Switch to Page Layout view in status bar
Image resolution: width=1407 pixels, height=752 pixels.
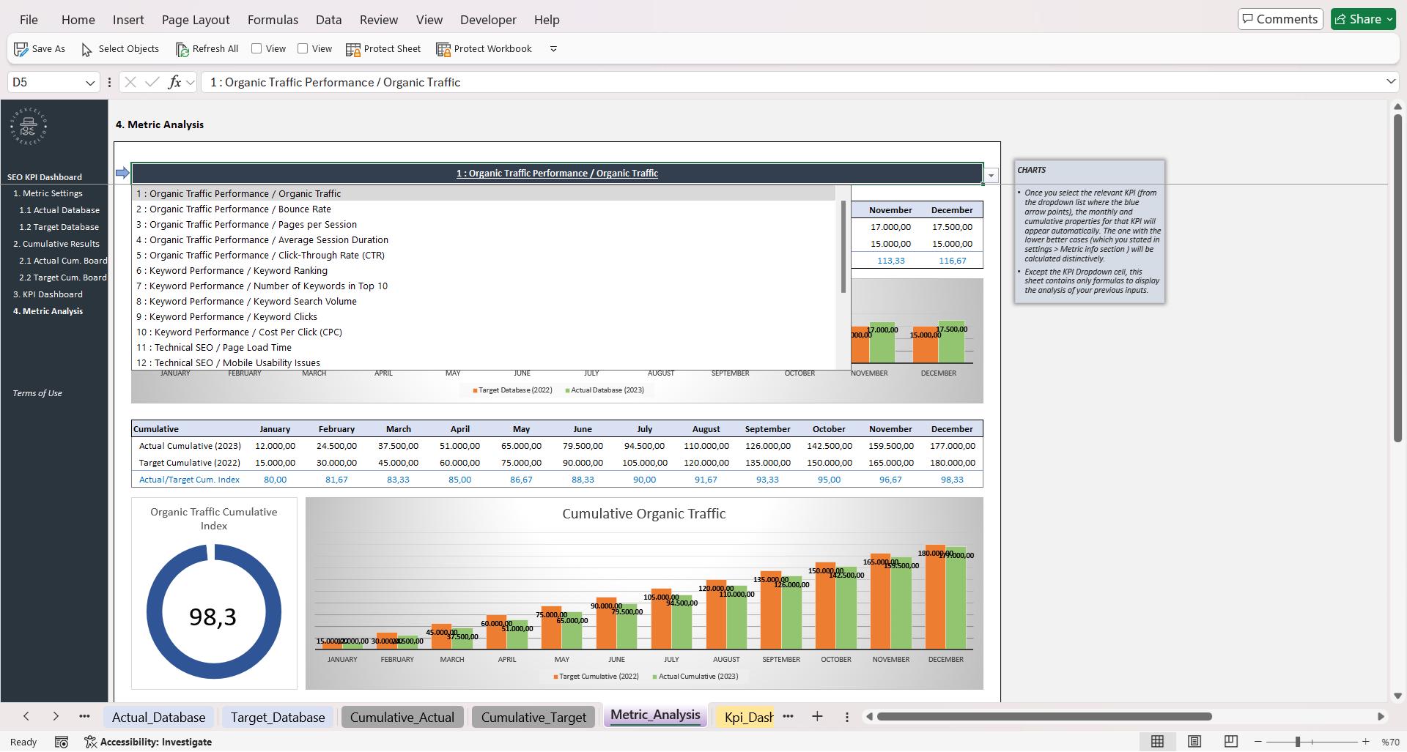pos(1194,741)
